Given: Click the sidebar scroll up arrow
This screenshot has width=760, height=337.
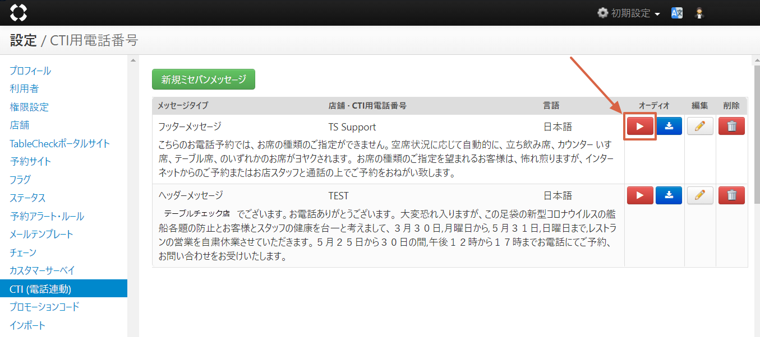Looking at the screenshot, I should click(x=133, y=60).
